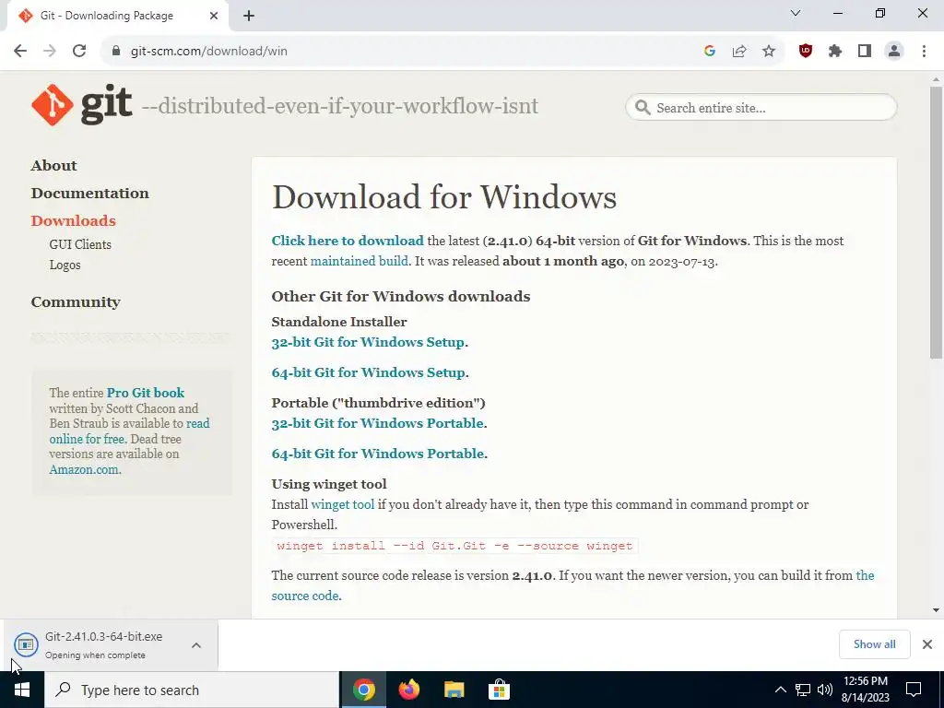Click the 'Click here to download' link
The image size is (944, 708).
[348, 241]
